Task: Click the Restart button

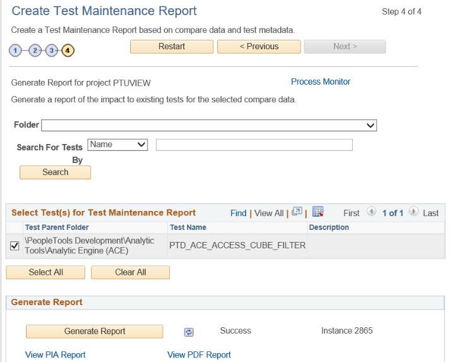Action: (x=172, y=46)
